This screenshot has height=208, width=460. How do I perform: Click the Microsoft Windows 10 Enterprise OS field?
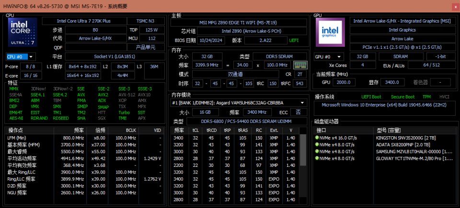tap(384, 108)
